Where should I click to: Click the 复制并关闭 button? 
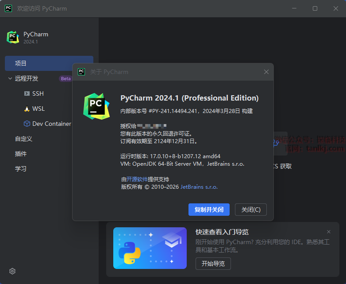tap(209, 210)
